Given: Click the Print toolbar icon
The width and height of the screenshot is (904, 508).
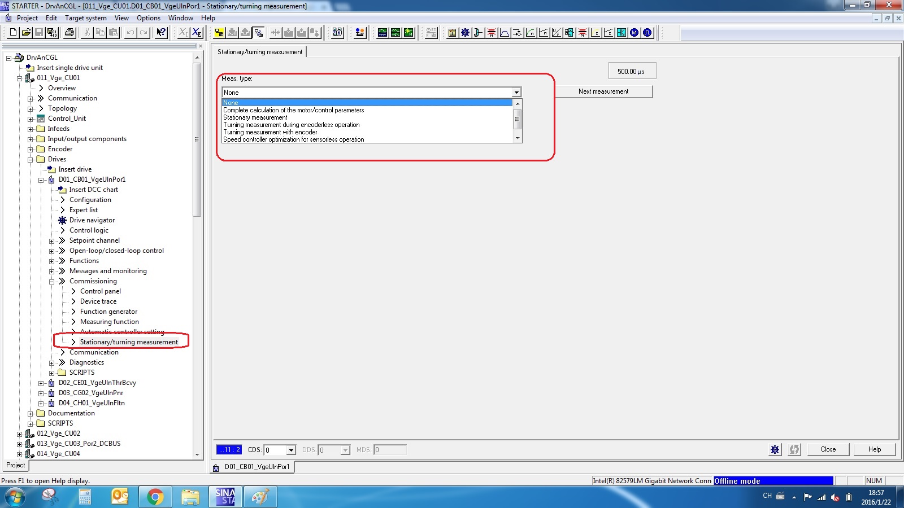Looking at the screenshot, I should click(69, 33).
